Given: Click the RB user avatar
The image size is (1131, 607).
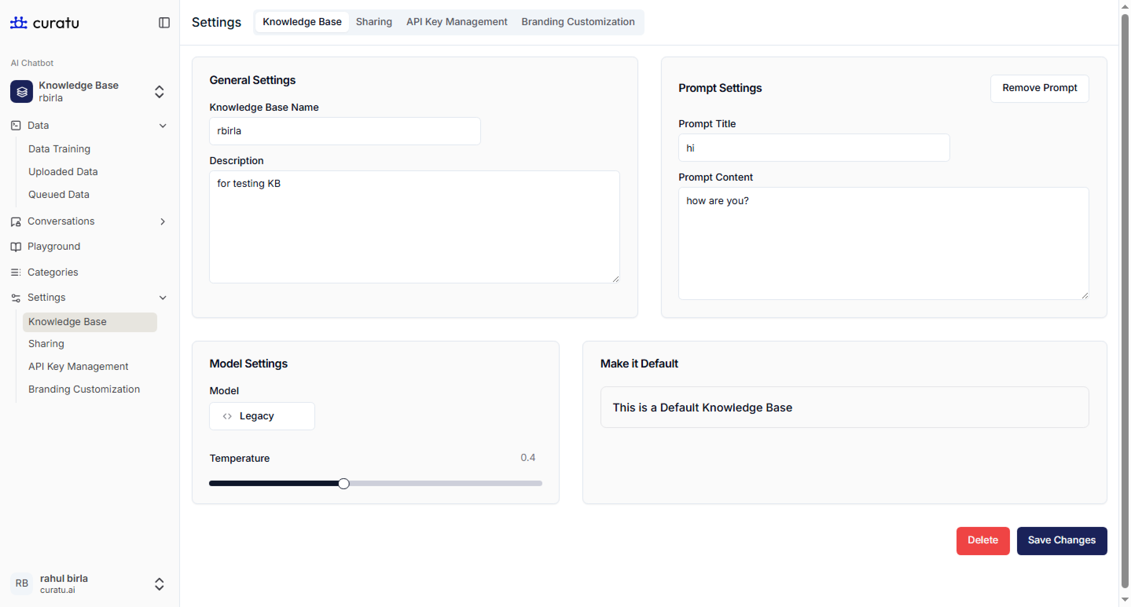Looking at the screenshot, I should [22, 583].
